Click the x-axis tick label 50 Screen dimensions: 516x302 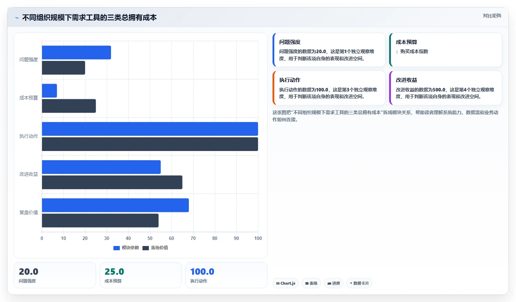point(150,238)
